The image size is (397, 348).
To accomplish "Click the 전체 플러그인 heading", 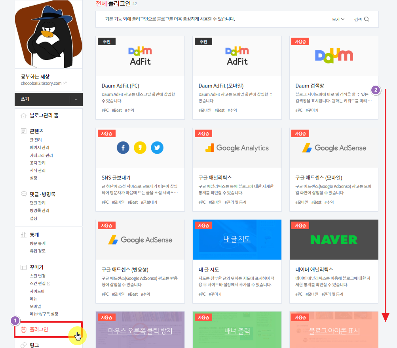I will coord(113,4).
